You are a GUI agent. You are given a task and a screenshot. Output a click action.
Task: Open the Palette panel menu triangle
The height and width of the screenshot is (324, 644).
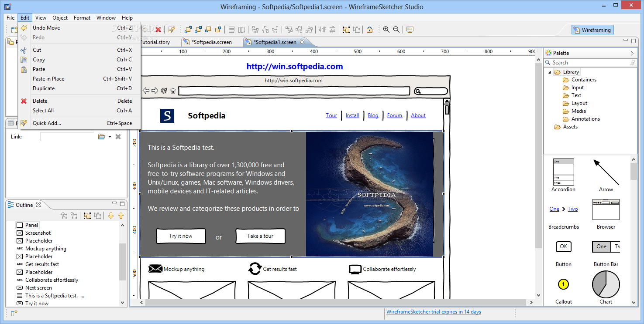pyautogui.click(x=632, y=53)
